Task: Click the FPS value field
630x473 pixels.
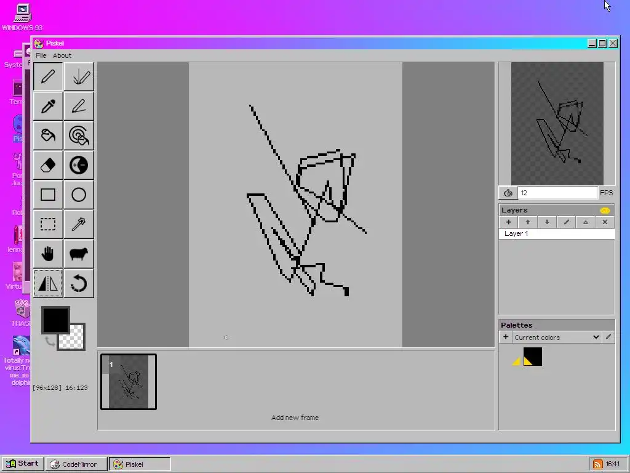Action: tap(557, 193)
